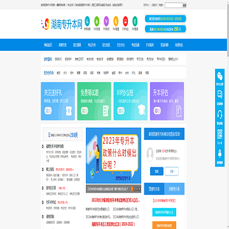The image size is (229, 229).
Task: Open headset customer service in floating sidebar
Action: pos(219,114)
